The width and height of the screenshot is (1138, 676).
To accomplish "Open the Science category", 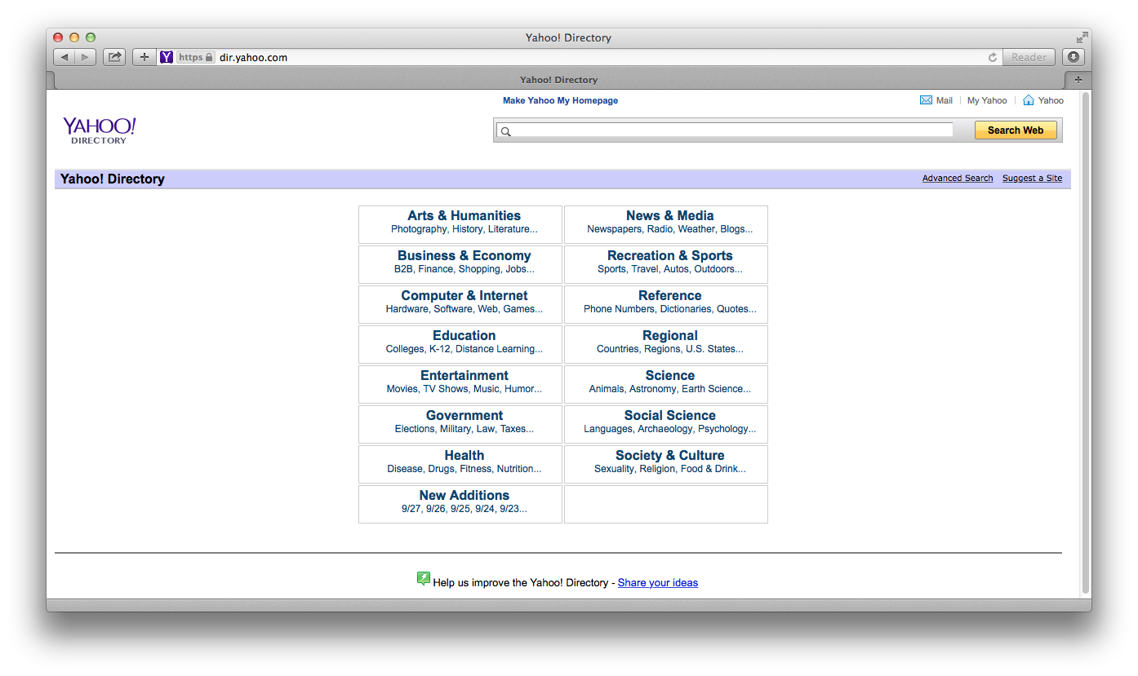I will [669, 375].
